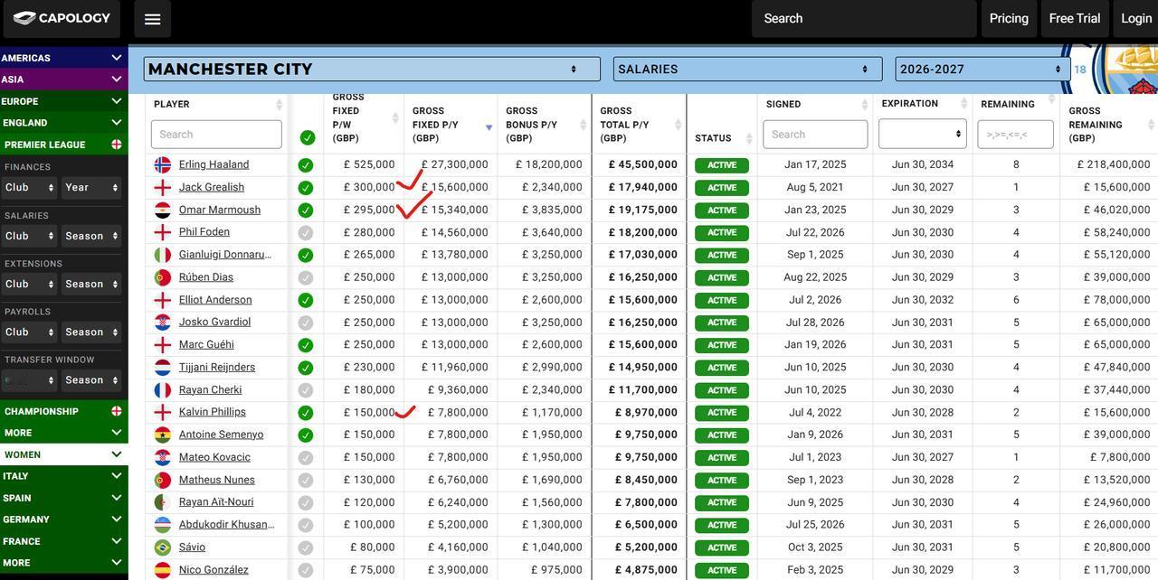Screen dimensions: 1158x580
Task: Click the Algeria flag next to Rayan Aït-Nouri
Action: [x=163, y=502]
